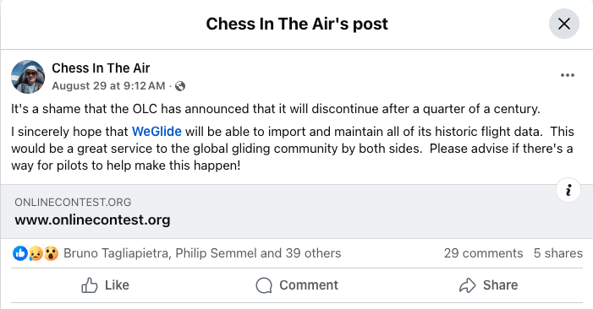
Task: Open the three-dot post options menu
Action: tap(568, 75)
